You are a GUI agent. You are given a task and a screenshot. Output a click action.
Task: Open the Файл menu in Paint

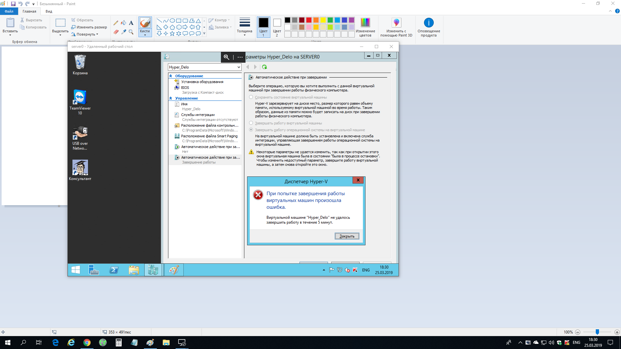(x=9, y=11)
